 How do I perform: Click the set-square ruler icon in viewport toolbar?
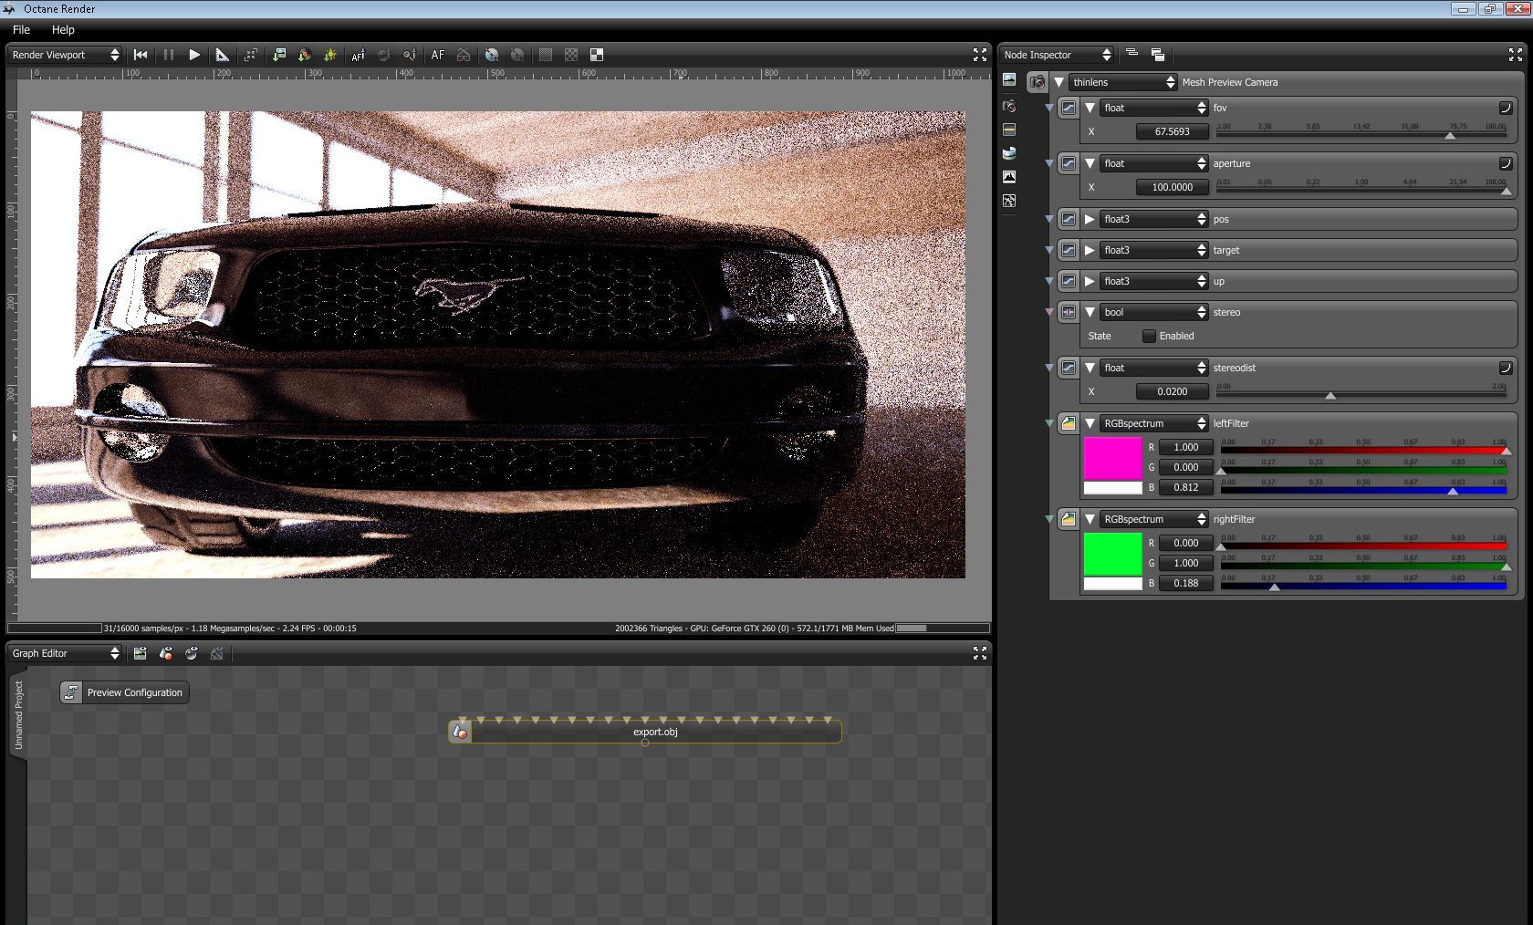[222, 55]
